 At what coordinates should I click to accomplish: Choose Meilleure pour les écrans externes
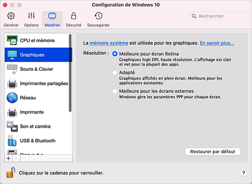pyautogui.click(x=115, y=91)
